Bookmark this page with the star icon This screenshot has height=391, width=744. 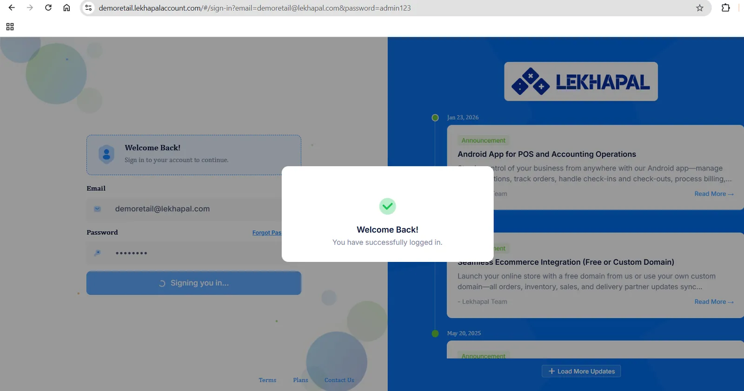pos(699,8)
